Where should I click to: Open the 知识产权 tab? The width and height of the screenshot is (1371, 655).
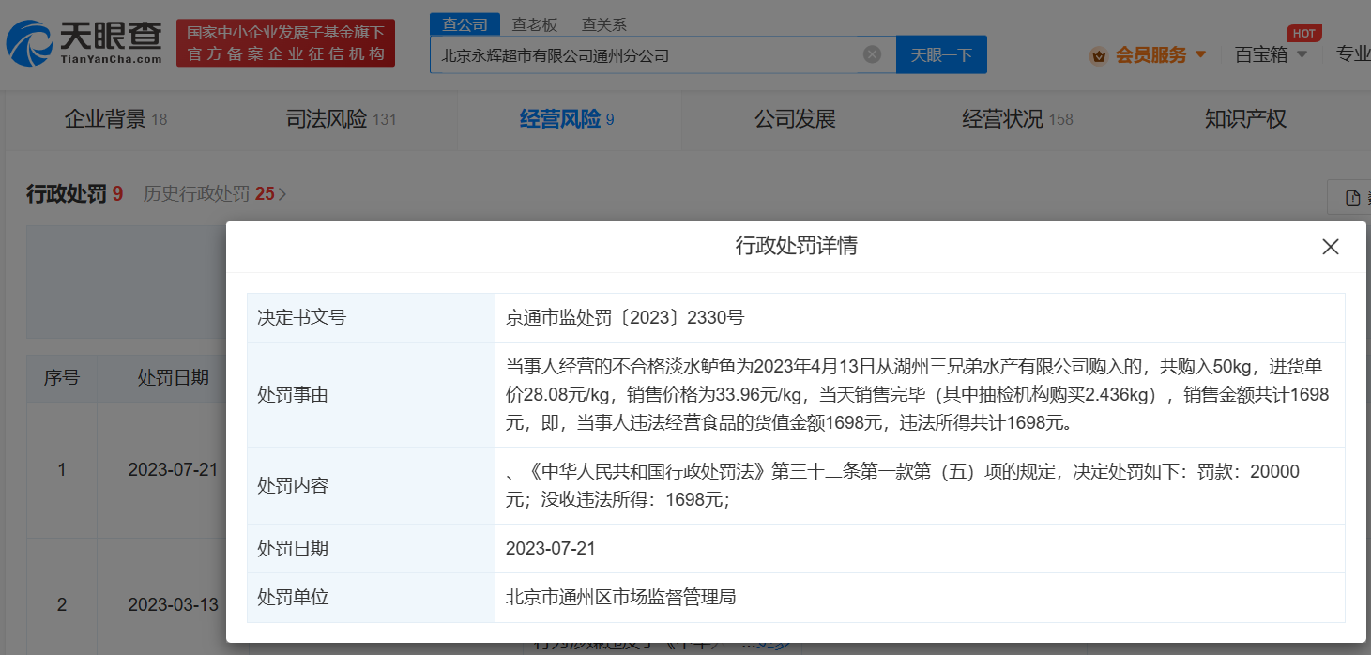[x=1244, y=119]
